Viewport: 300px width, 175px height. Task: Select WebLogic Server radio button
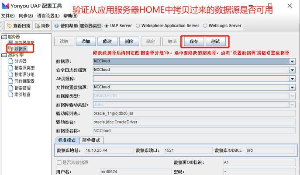(x=205, y=26)
